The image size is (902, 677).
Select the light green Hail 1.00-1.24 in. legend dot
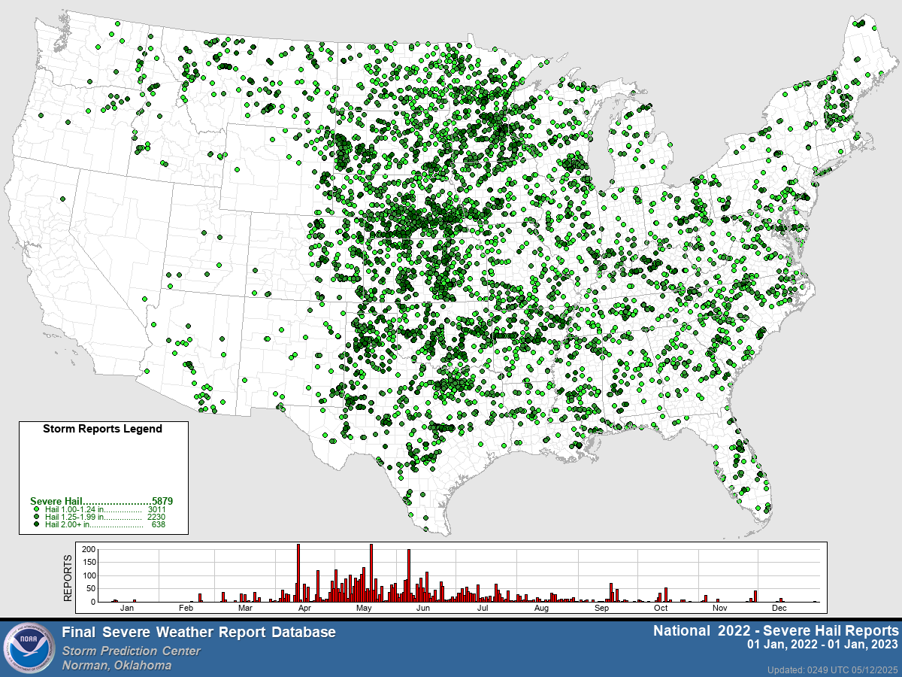[x=36, y=509]
